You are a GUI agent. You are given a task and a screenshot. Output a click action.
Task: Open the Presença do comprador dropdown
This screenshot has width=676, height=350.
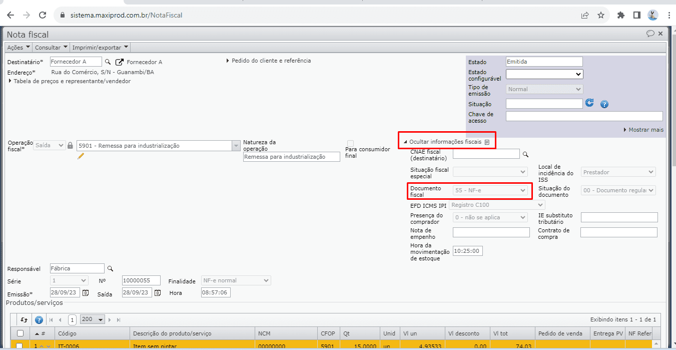click(490, 217)
